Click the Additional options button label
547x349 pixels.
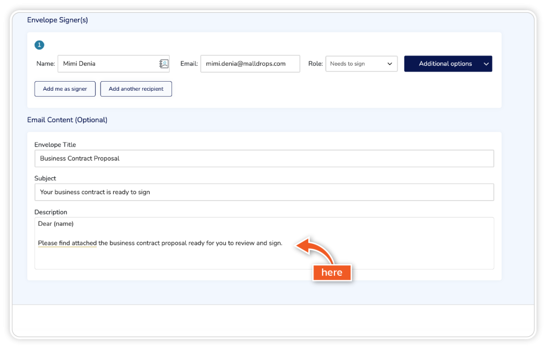click(445, 64)
